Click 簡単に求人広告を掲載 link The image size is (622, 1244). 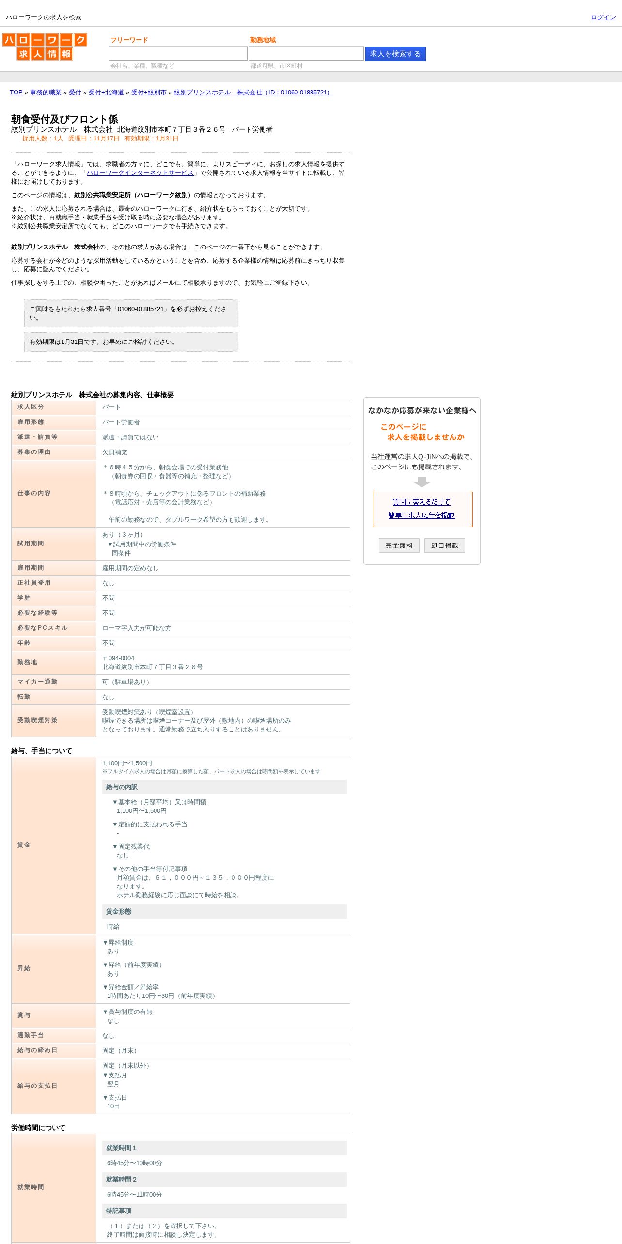[x=421, y=515]
